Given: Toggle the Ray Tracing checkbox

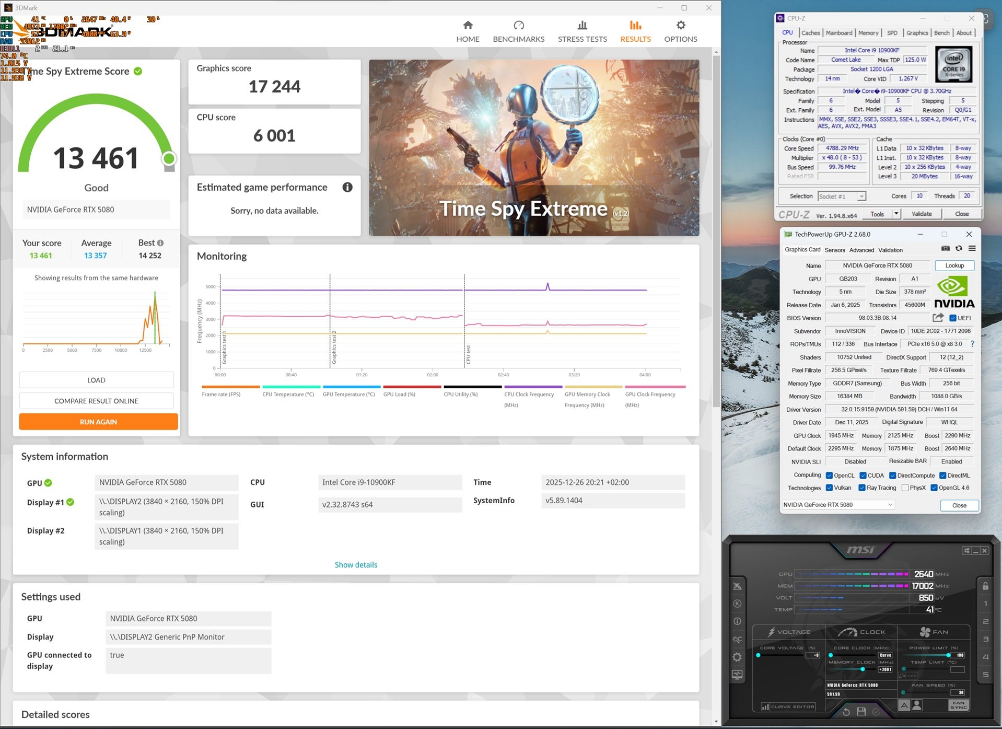Looking at the screenshot, I should click(862, 488).
